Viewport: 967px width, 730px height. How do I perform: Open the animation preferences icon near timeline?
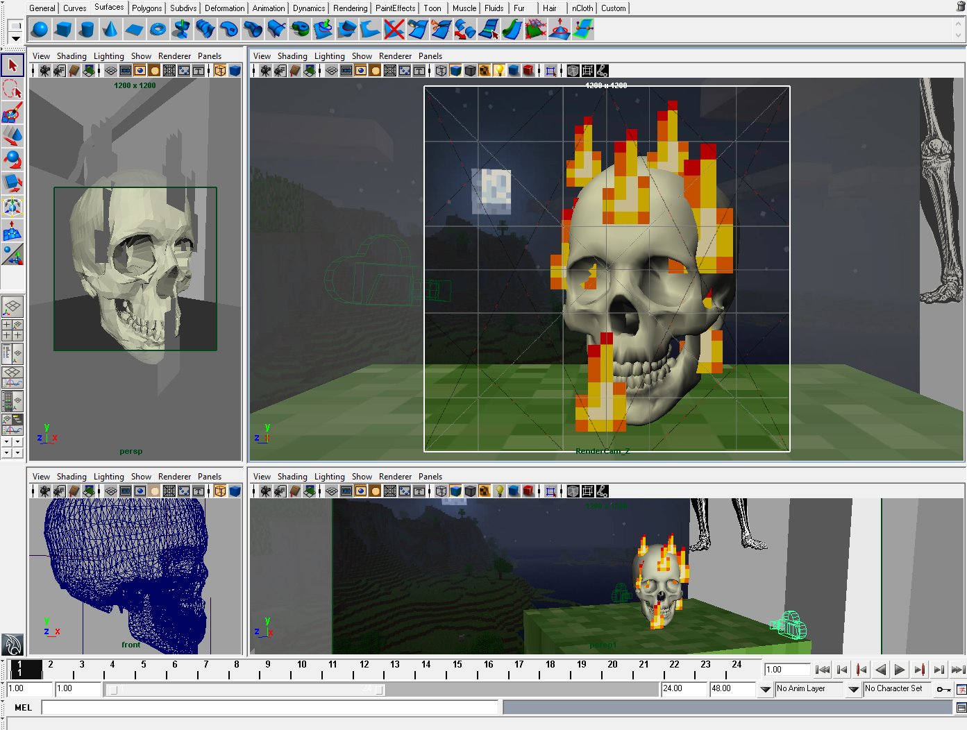tap(962, 688)
